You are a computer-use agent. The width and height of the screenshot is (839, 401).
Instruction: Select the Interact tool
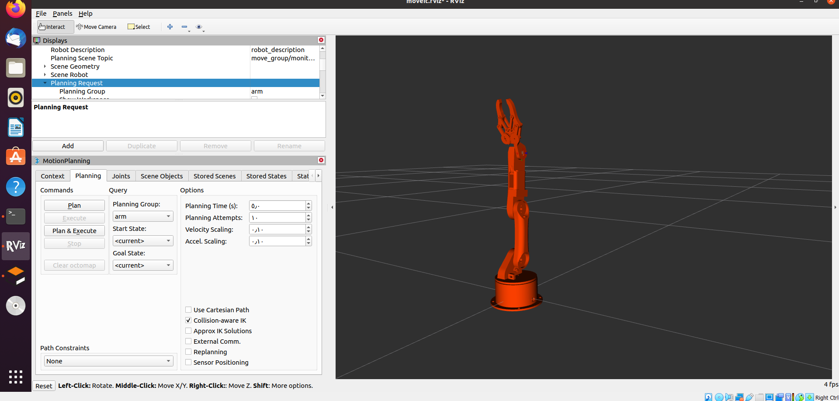click(x=55, y=27)
